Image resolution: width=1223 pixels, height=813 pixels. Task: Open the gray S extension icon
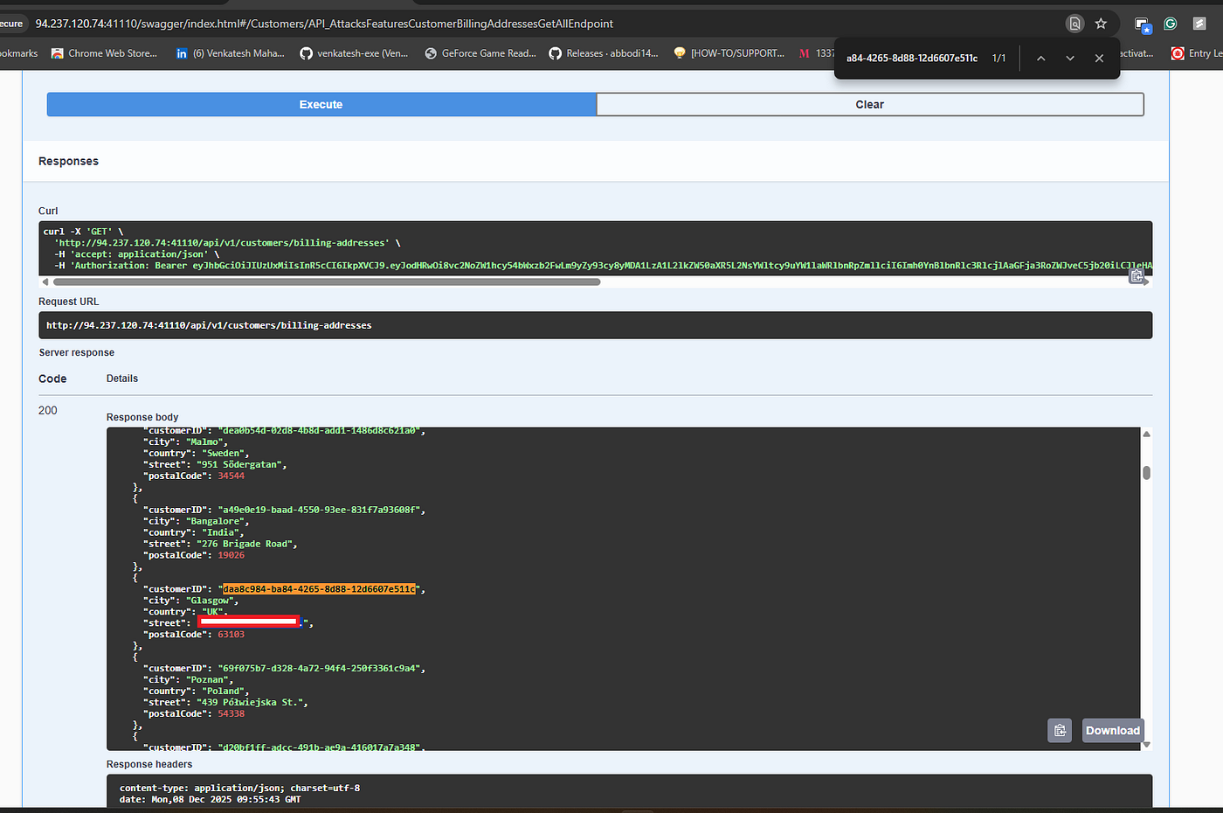pos(1199,24)
